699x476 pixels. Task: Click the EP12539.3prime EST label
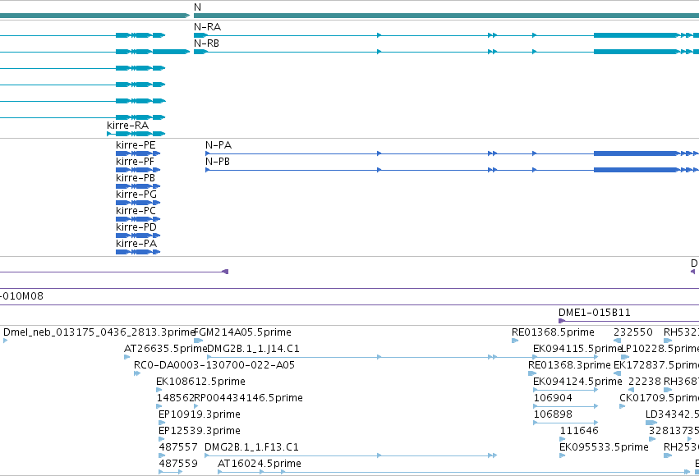(x=200, y=431)
